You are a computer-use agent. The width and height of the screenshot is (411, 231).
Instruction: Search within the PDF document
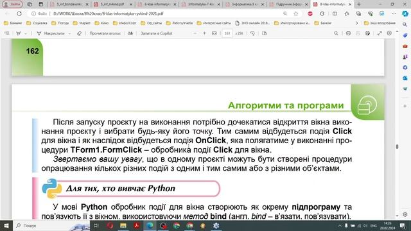(336, 33)
